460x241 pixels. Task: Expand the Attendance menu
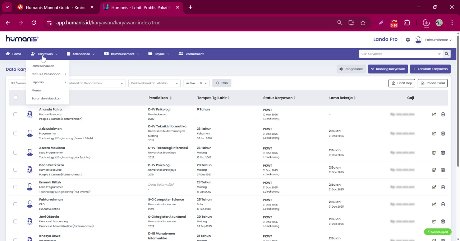point(81,54)
